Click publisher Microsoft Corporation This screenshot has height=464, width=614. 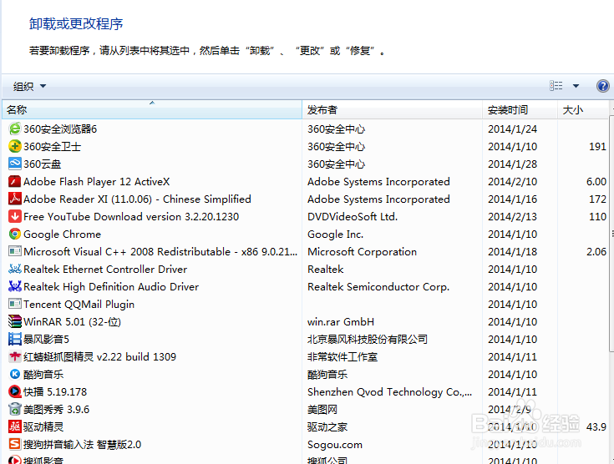click(363, 251)
